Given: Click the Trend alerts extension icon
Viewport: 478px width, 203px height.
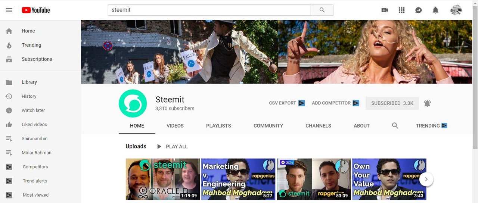Looking at the screenshot, I should 9,181.
